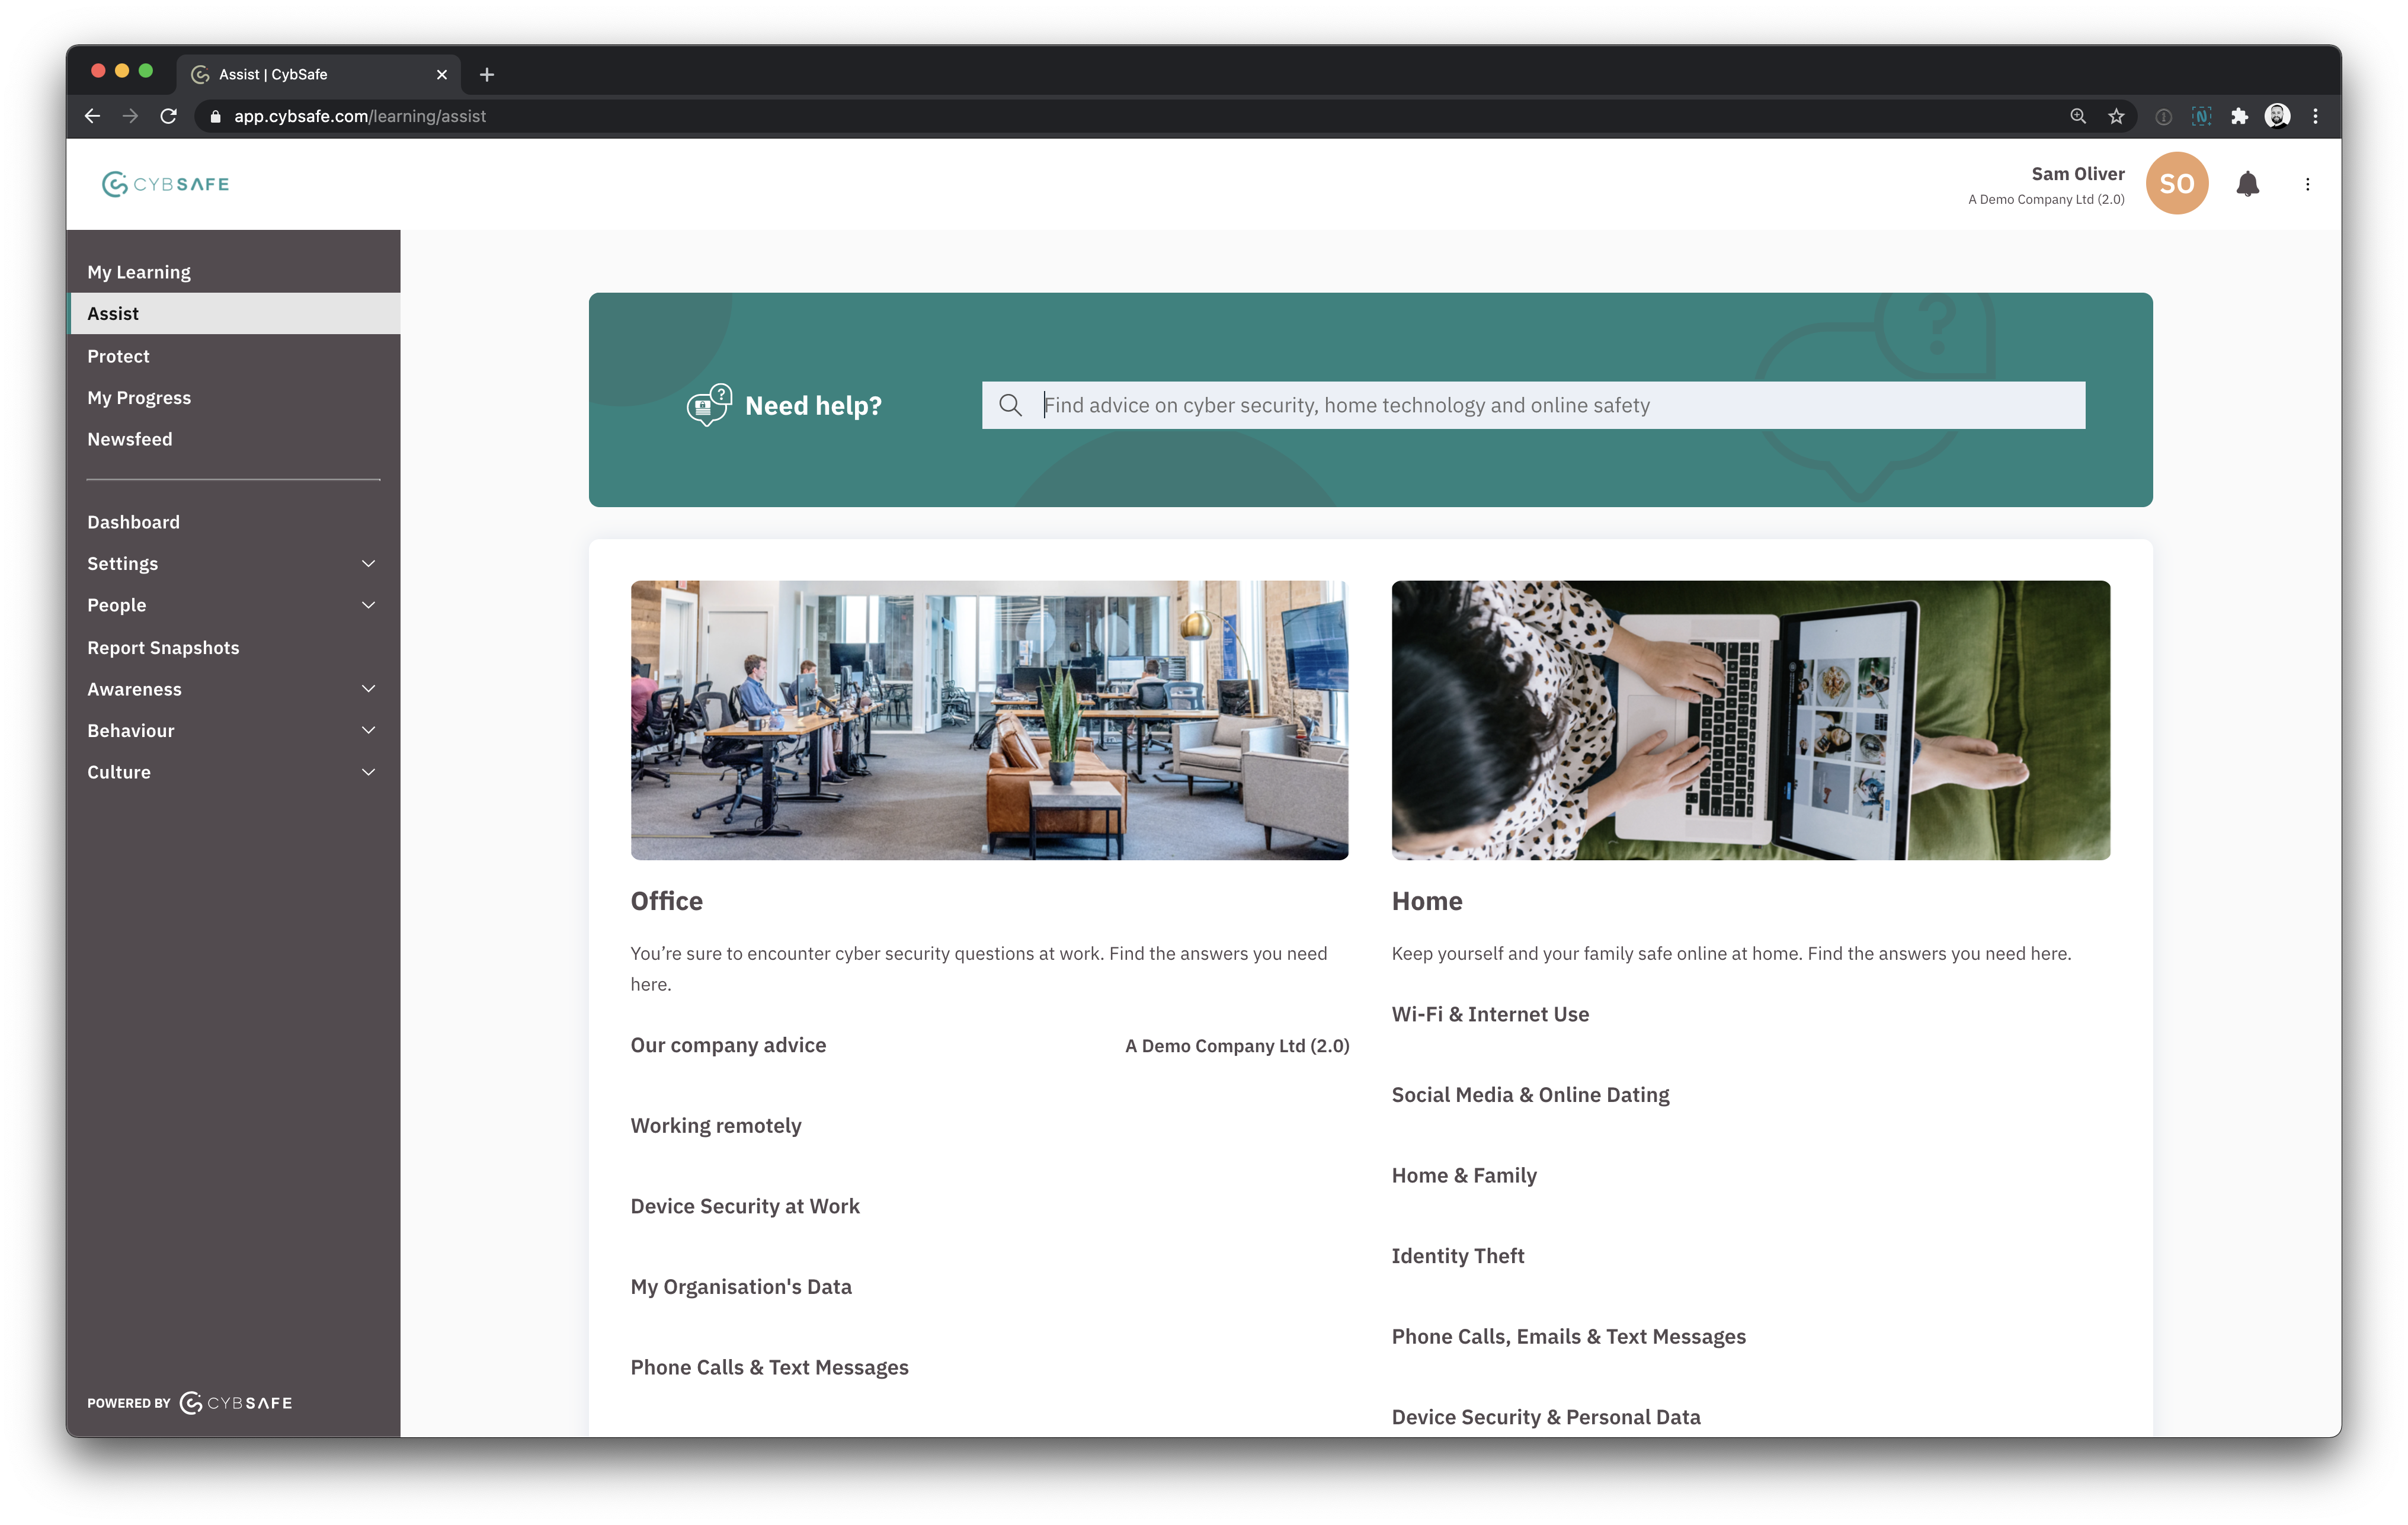Reload the page with refresh icon

[x=168, y=116]
